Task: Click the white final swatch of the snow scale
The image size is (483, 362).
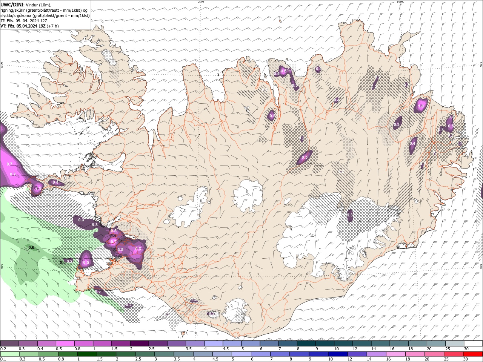Action: (473, 344)
